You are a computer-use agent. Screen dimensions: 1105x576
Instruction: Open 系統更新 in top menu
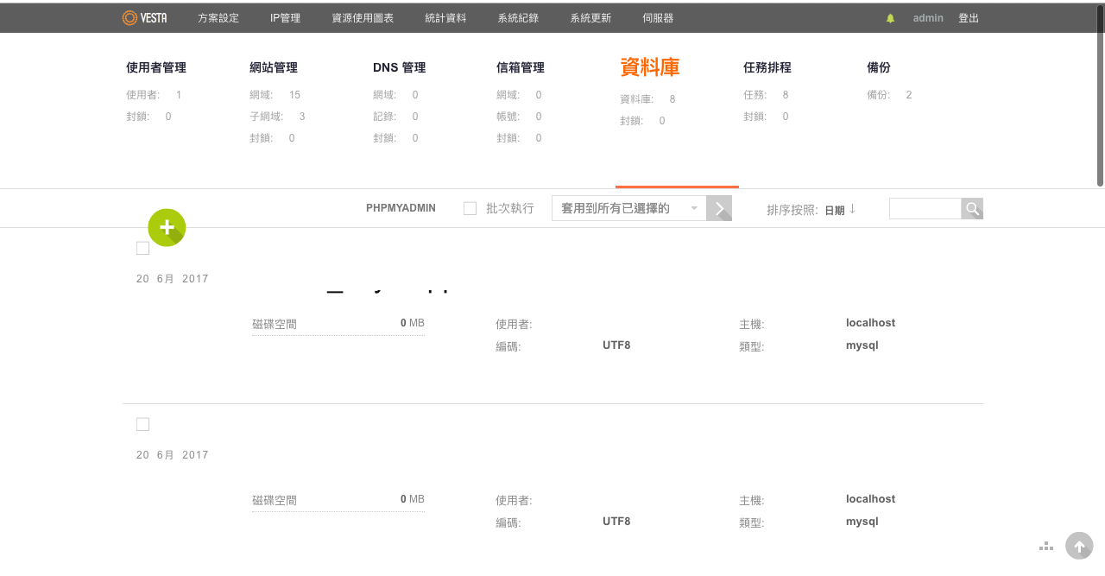pos(591,18)
